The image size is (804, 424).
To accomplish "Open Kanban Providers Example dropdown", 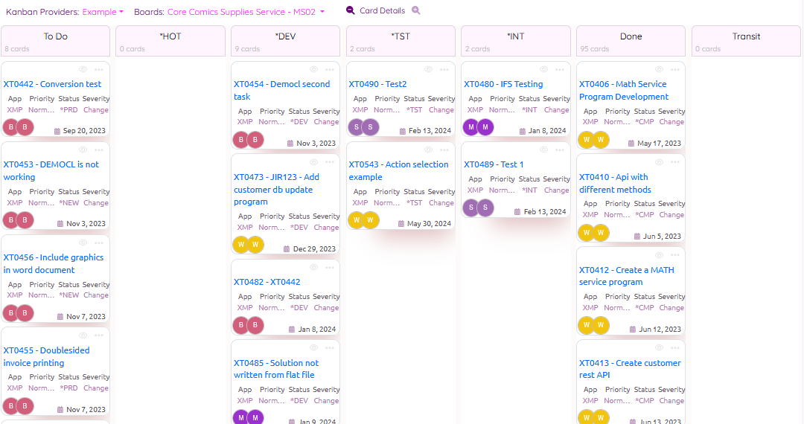I will tap(103, 12).
